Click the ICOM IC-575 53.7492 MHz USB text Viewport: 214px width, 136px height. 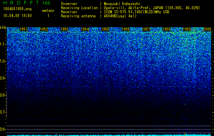(136, 12)
